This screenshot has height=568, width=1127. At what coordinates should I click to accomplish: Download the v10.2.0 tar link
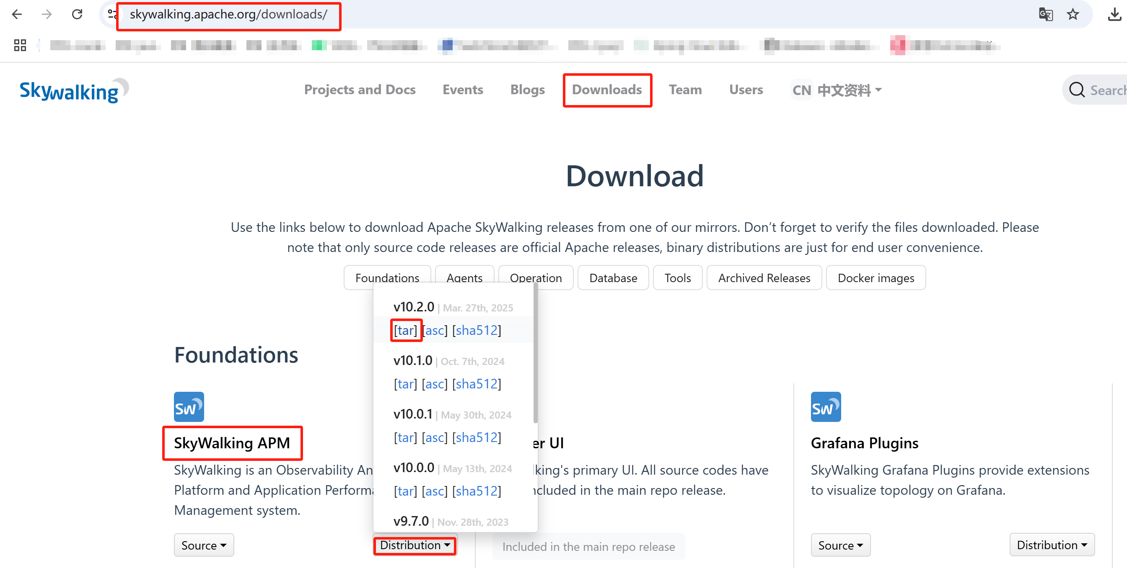click(405, 330)
